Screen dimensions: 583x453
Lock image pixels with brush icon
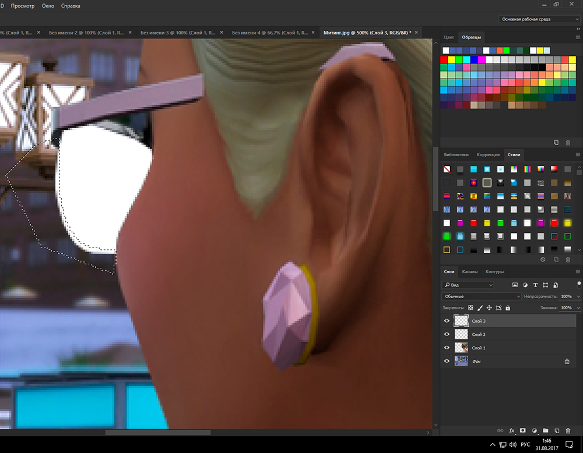coord(480,307)
